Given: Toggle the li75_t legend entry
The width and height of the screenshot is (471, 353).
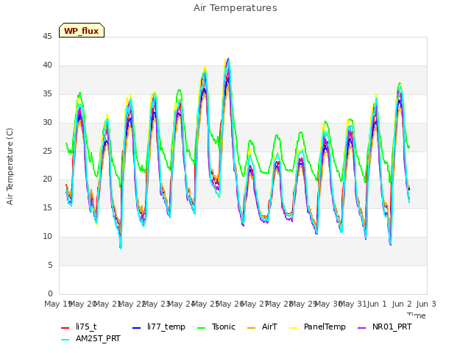Looking at the screenshot, I should [79, 327].
